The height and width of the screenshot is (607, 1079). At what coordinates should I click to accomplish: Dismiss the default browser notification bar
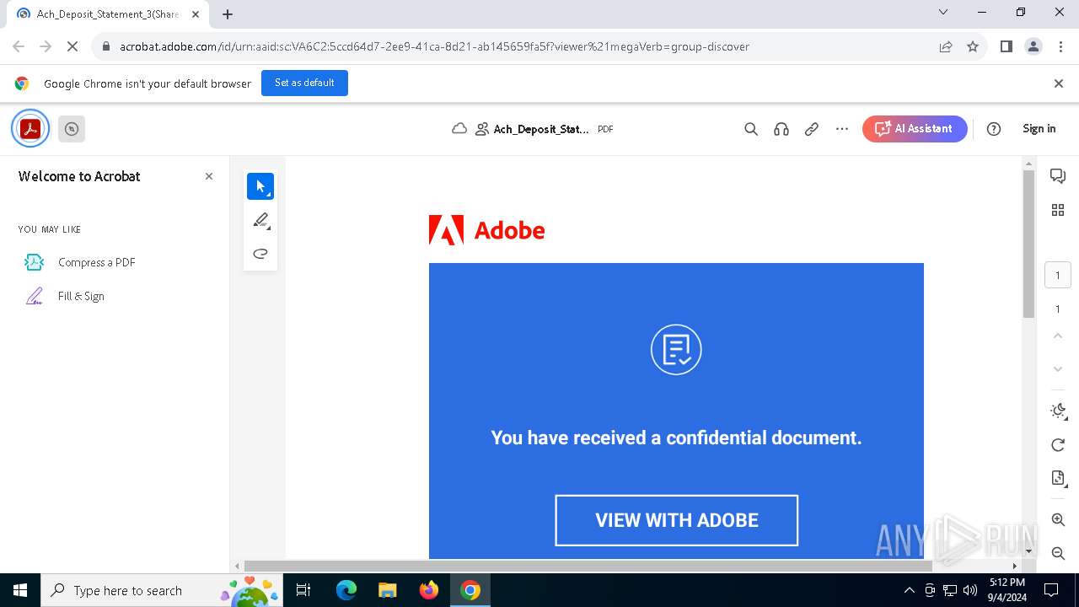click(1059, 83)
